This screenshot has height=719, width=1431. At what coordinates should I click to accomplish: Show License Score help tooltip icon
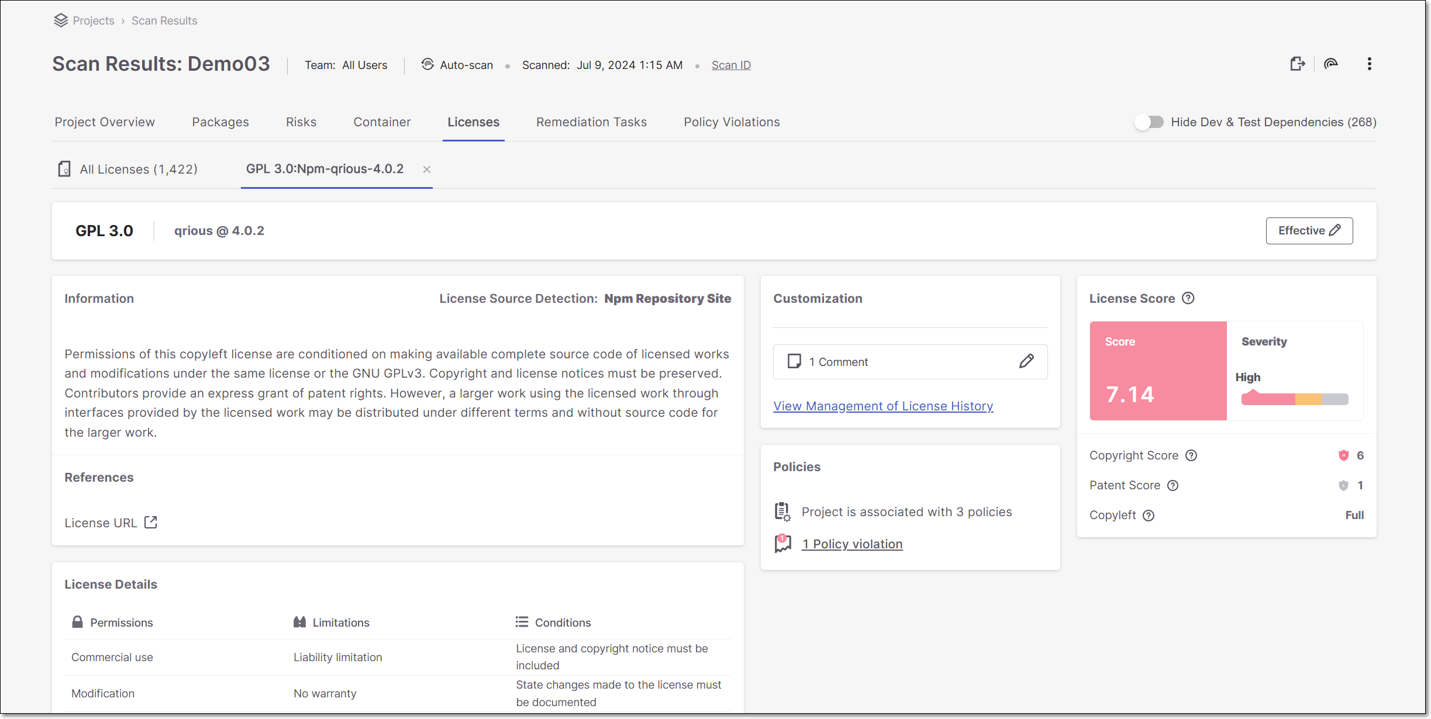pos(1188,298)
